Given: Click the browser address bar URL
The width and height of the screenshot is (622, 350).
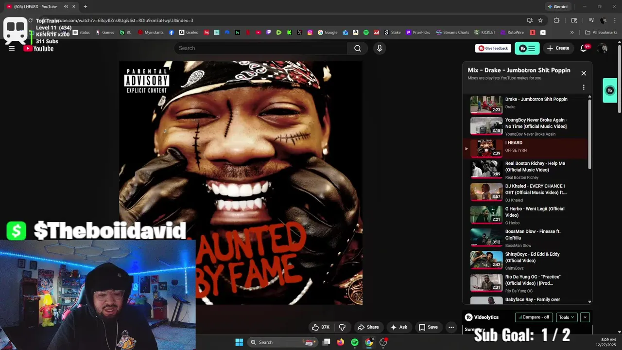Looking at the screenshot, I should (x=121, y=20).
